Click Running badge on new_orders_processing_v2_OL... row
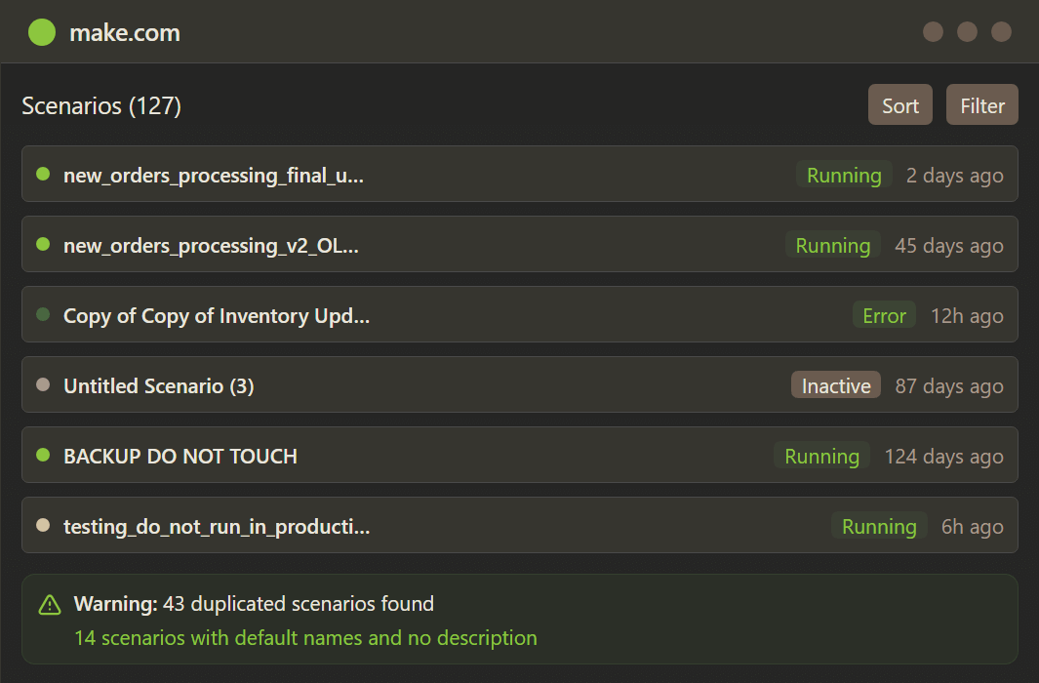1039x683 pixels. 833,245
